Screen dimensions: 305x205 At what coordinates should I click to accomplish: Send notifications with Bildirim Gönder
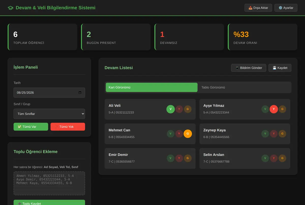[x=249, y=68]
